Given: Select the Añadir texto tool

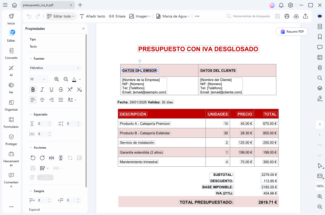Looking at the screenshot, I should click(x=92, y=16).
